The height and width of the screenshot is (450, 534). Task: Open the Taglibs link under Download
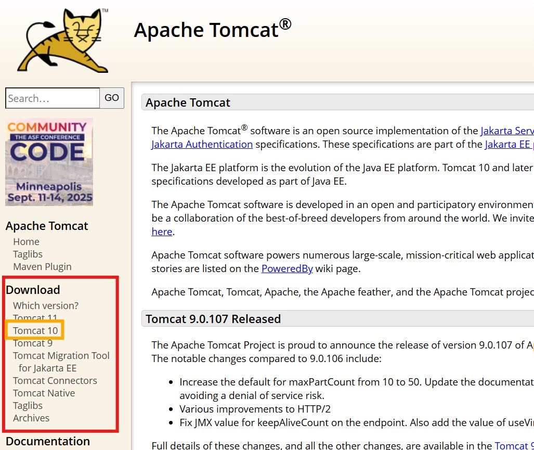click(x=28, y=406)
